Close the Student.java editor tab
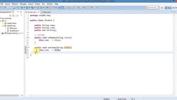The width and height of the screenshot is (177, 100). point(38,12)
